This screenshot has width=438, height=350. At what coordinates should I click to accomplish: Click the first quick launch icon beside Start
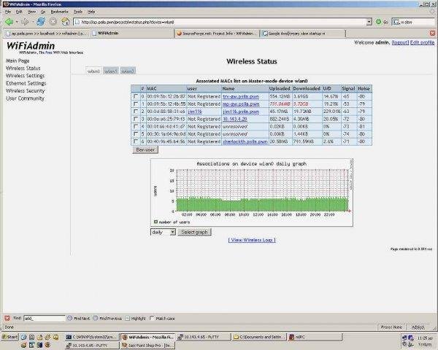coord(24,337)
